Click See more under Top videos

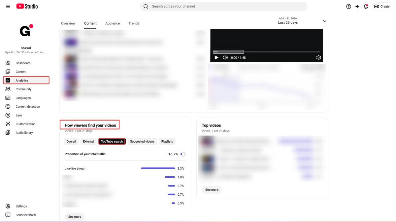(x=212, y=190)
